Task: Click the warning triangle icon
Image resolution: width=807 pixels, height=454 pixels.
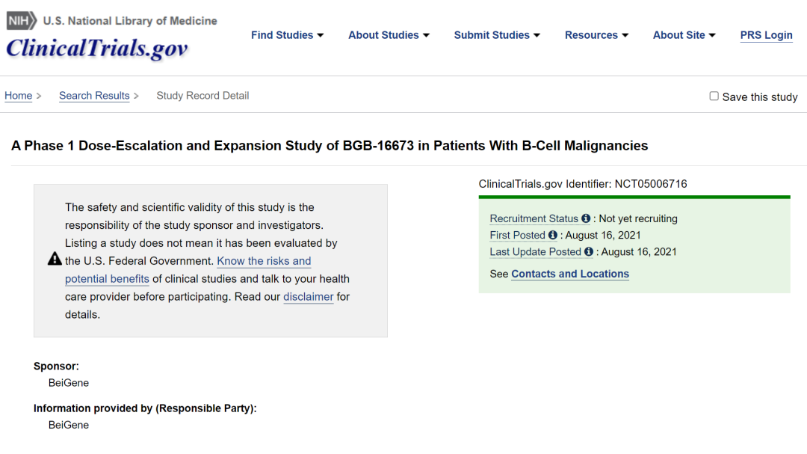Action: pos(55,259)
